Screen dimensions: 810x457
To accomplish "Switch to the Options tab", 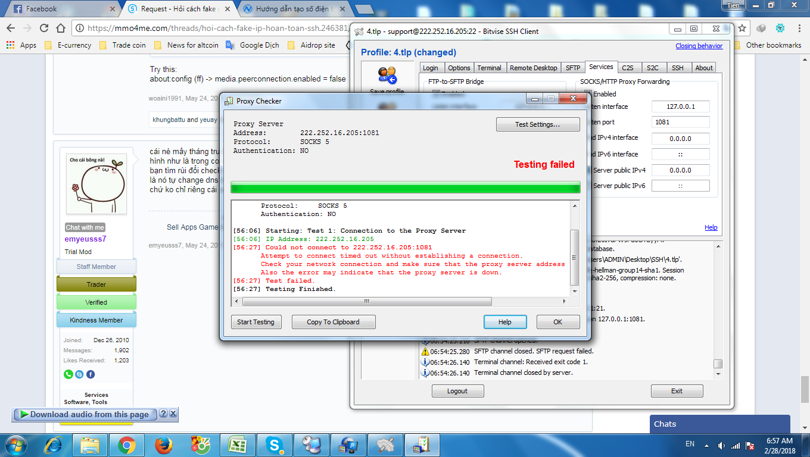I will tap(459, 68).
